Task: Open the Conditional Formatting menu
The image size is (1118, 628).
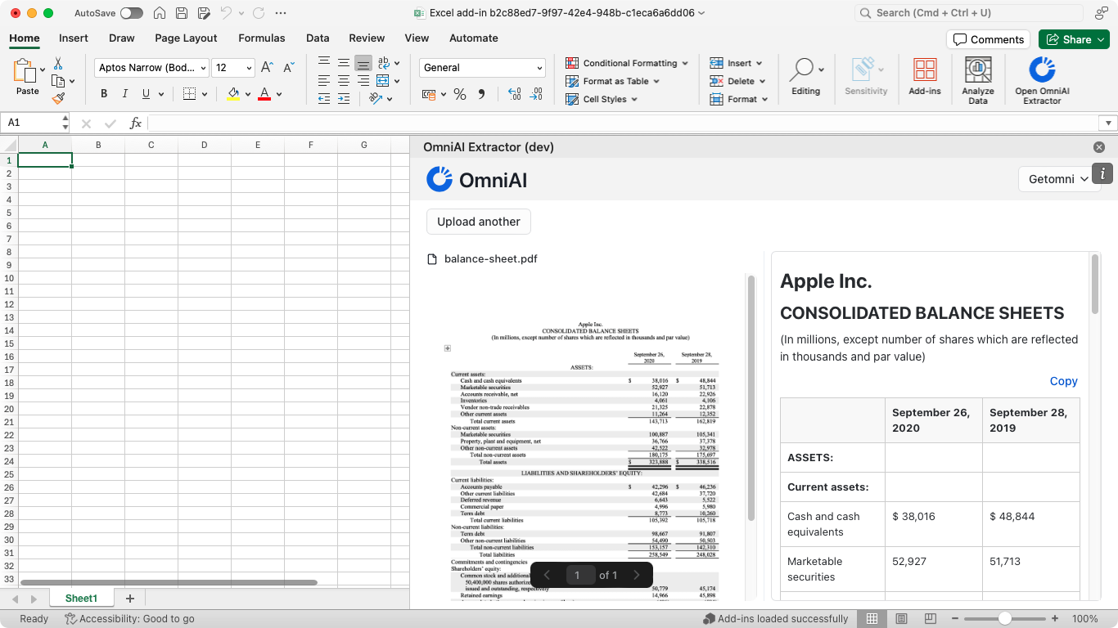Action: [628, 63]
